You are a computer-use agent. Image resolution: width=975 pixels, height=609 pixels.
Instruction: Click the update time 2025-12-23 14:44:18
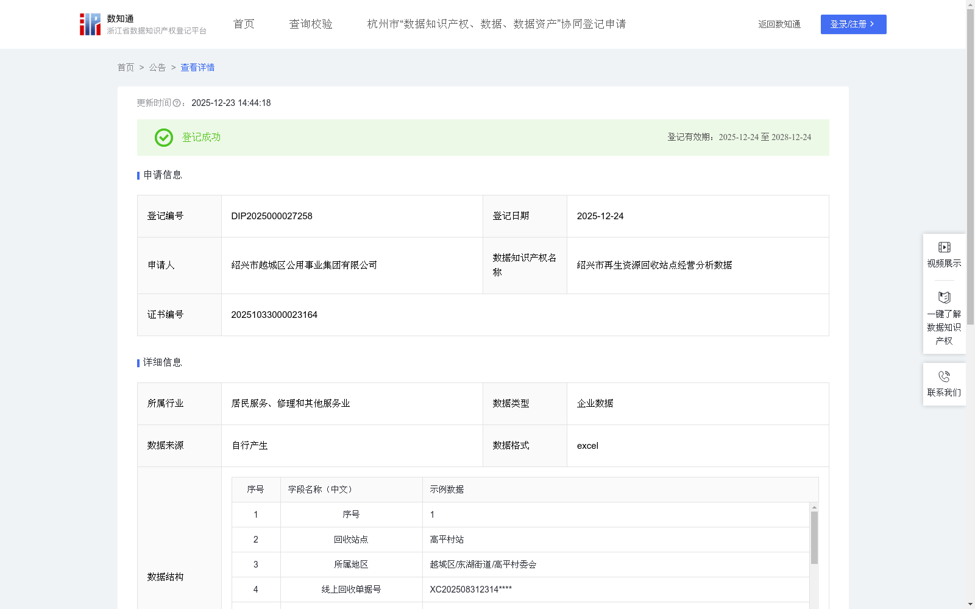(231, 103)
